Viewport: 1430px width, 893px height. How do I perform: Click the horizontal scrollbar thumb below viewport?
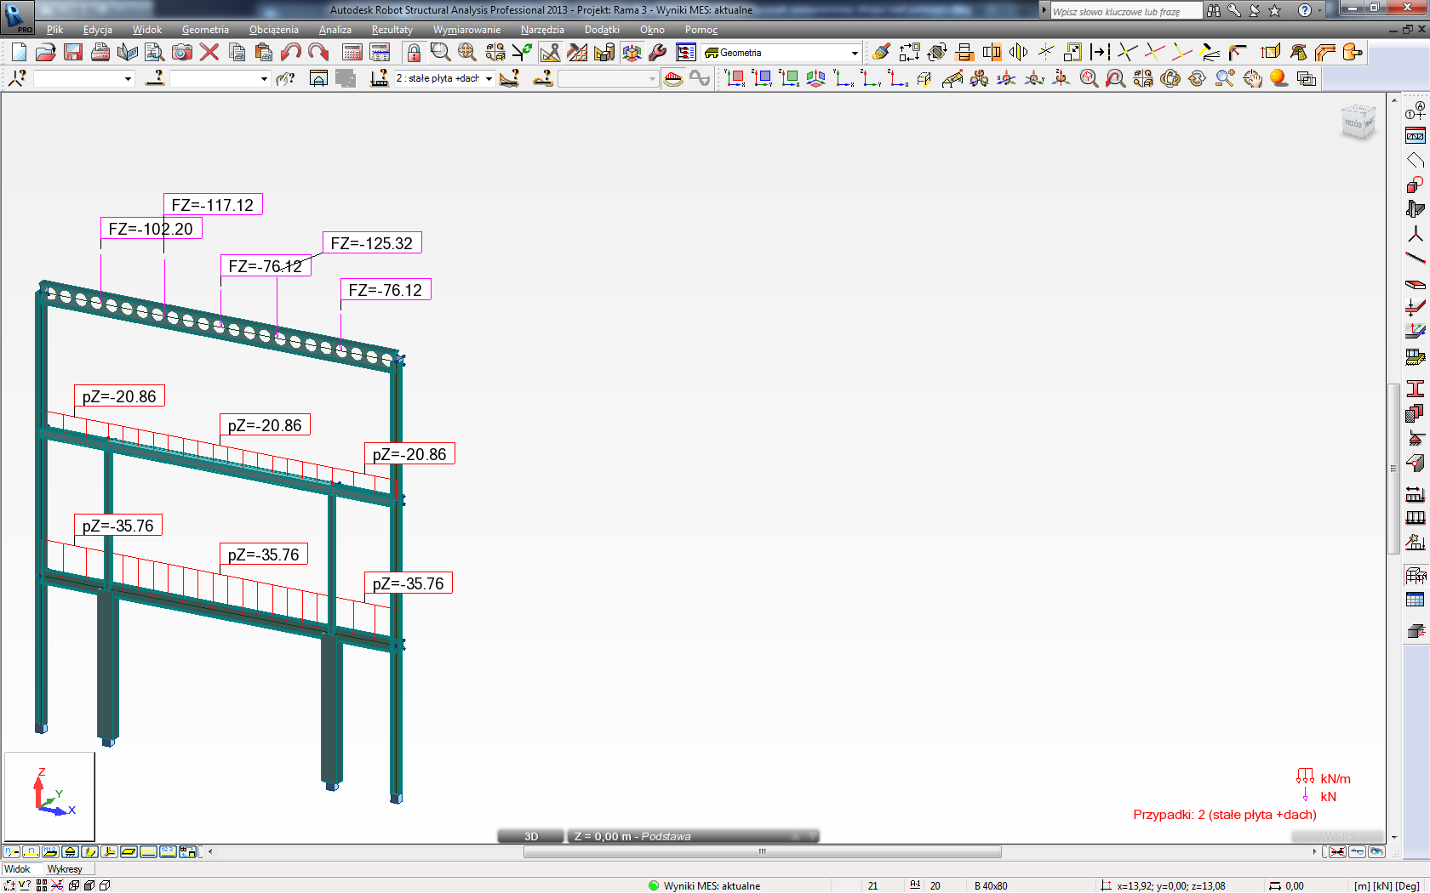tap(763, 851)
